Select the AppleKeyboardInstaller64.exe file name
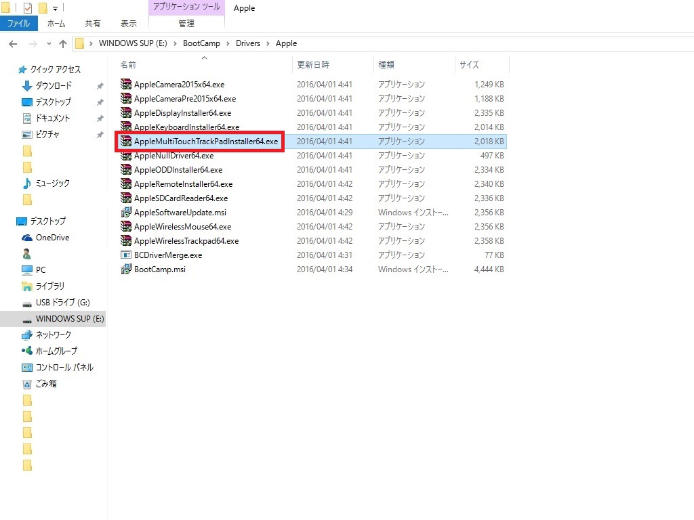The width and height of the screenshot is (694, 520). pos(186,127)
